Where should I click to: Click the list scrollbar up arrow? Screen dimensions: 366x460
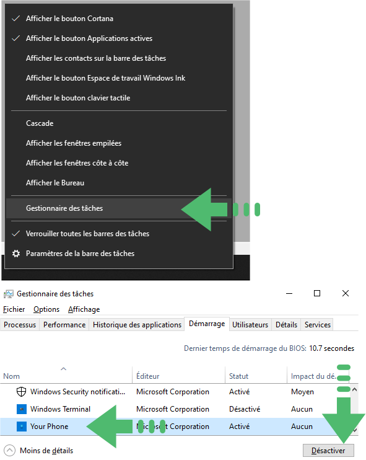coord(354,389)
